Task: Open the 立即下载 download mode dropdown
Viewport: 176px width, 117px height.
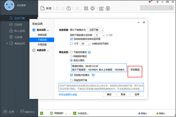Action: pos(96,30)
